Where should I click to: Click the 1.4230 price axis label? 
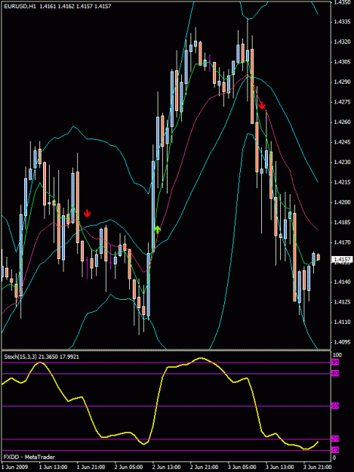click(x=342, y=162)
